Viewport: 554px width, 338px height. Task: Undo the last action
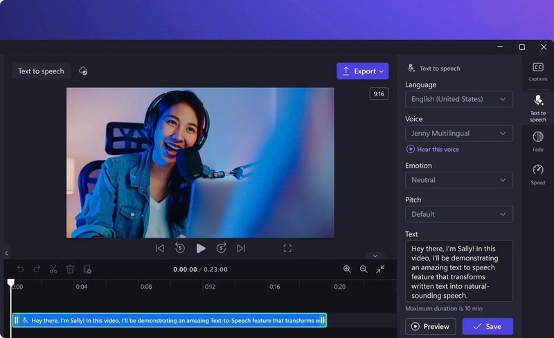(x=21, y=269)
